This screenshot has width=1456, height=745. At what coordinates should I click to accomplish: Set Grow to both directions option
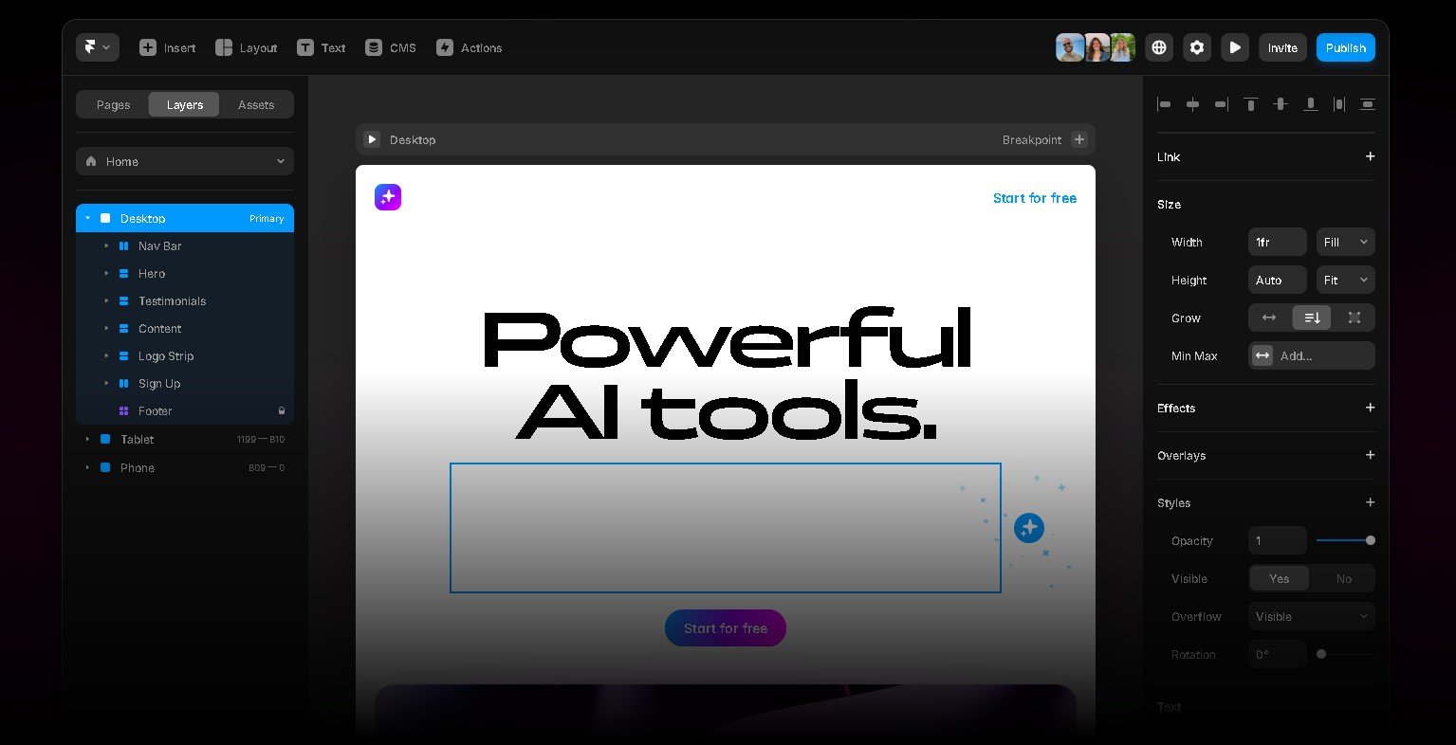pos(1354,318)
